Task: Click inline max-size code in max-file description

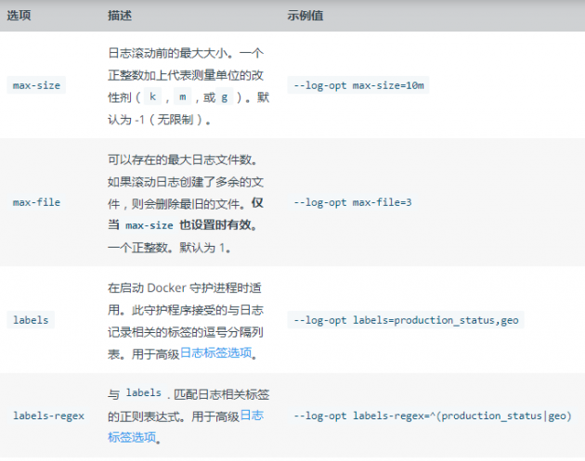Action: (x=149, y=225)
